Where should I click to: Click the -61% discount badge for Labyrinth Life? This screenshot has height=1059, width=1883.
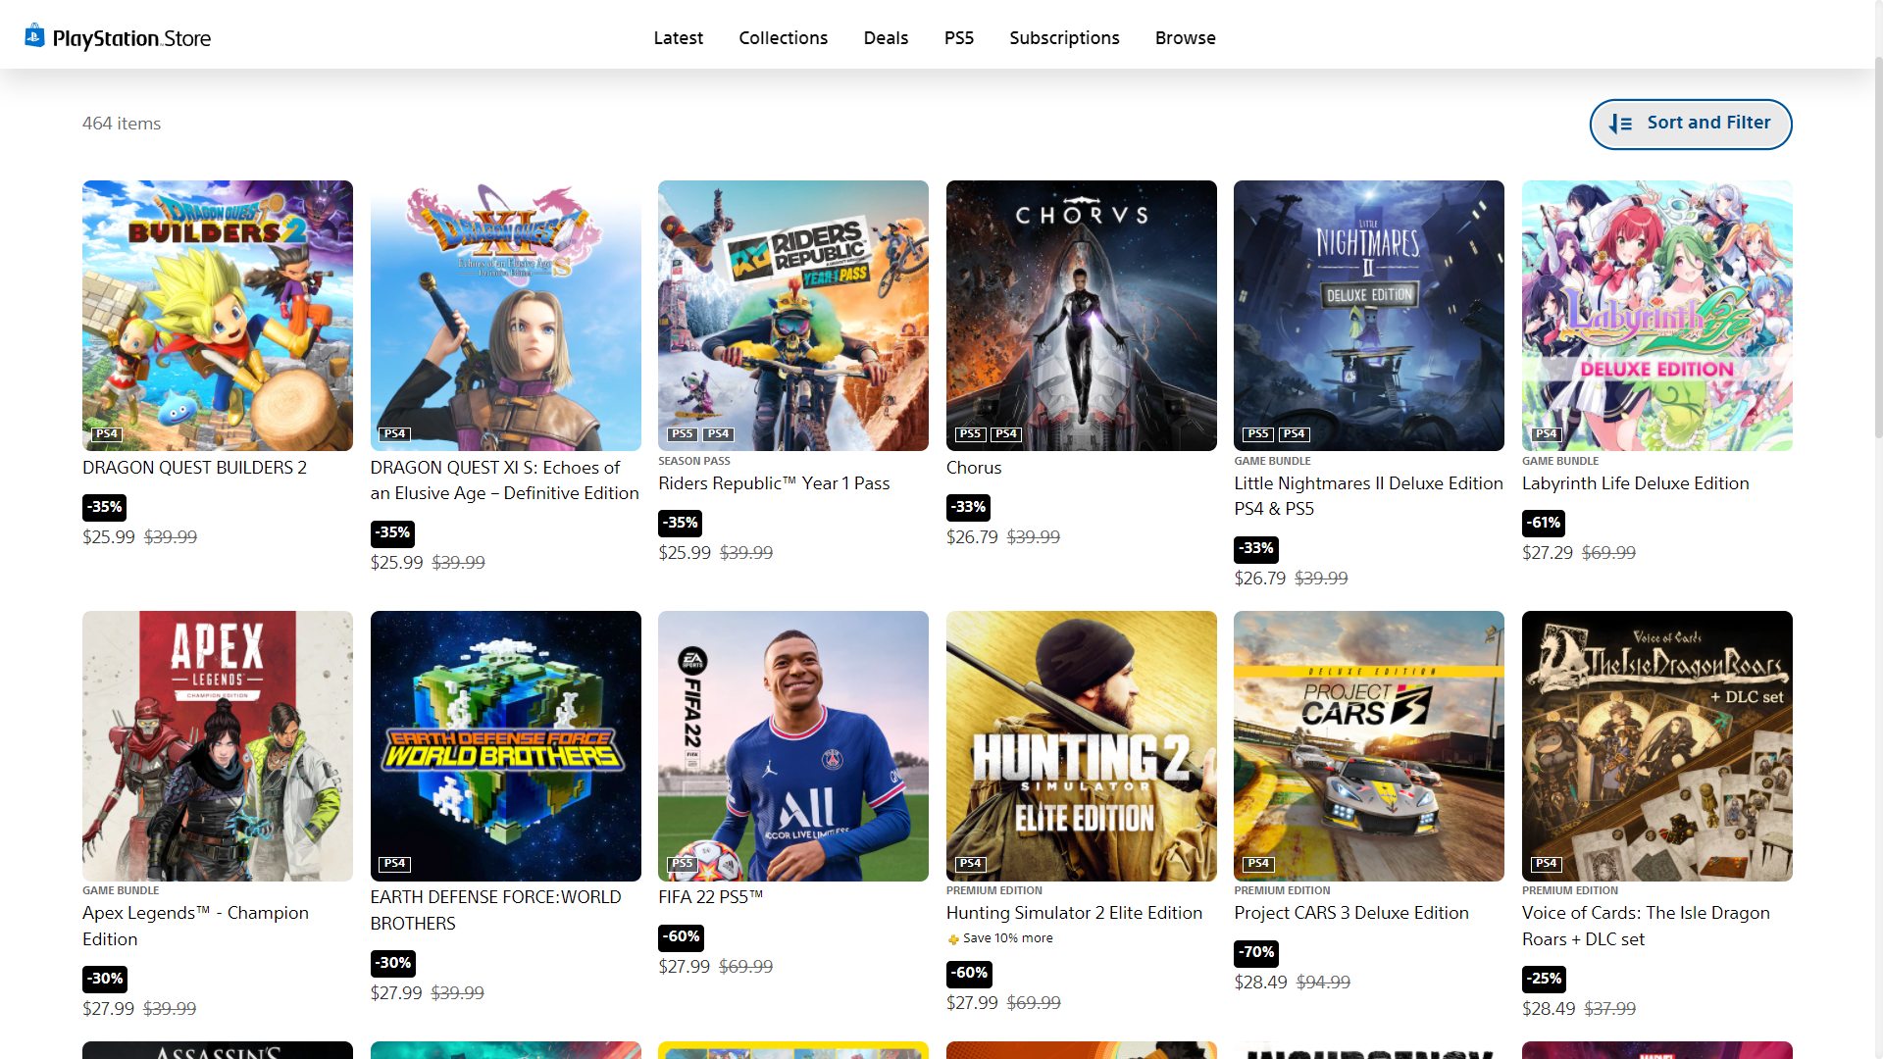1543,523
